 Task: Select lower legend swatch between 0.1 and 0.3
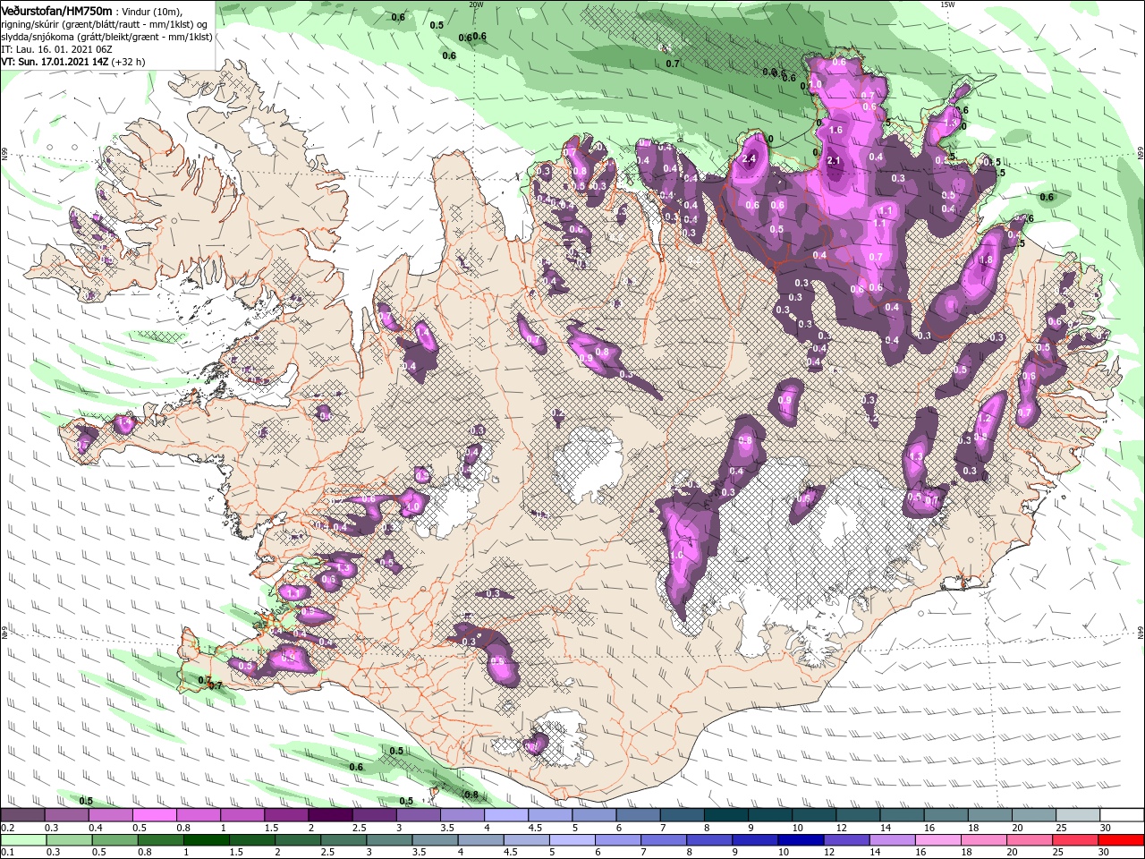point(23,840)
